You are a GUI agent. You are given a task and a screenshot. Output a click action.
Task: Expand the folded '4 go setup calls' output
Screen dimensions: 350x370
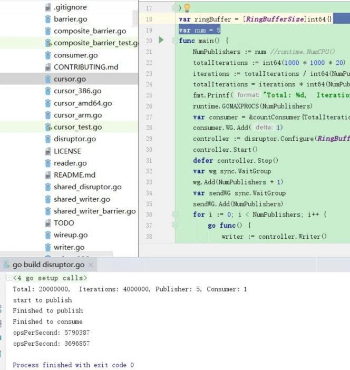9,278
